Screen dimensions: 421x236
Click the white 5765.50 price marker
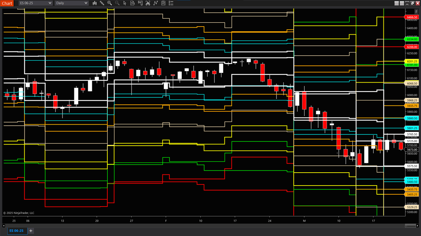(x=411, y=134)
